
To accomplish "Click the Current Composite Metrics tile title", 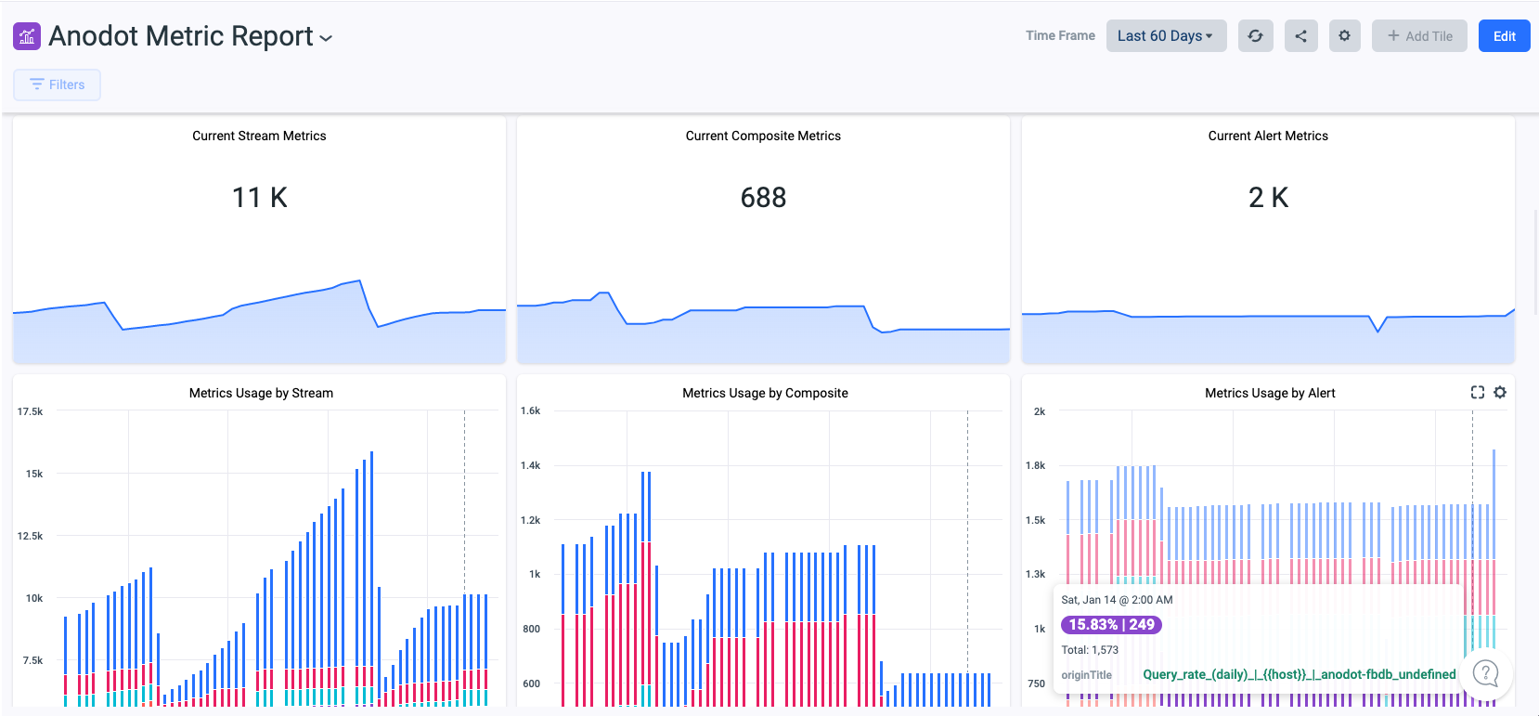I will (x=763, y=136).
